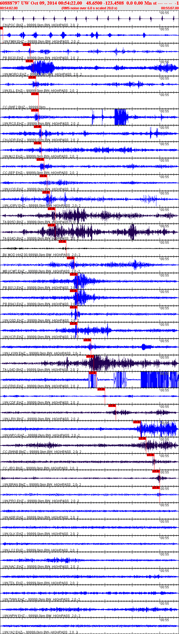The height and width of the screenshot is (634, 179).
Task: Select the MB.VCMT EHZ station label
Action: [x=41, y=271]
